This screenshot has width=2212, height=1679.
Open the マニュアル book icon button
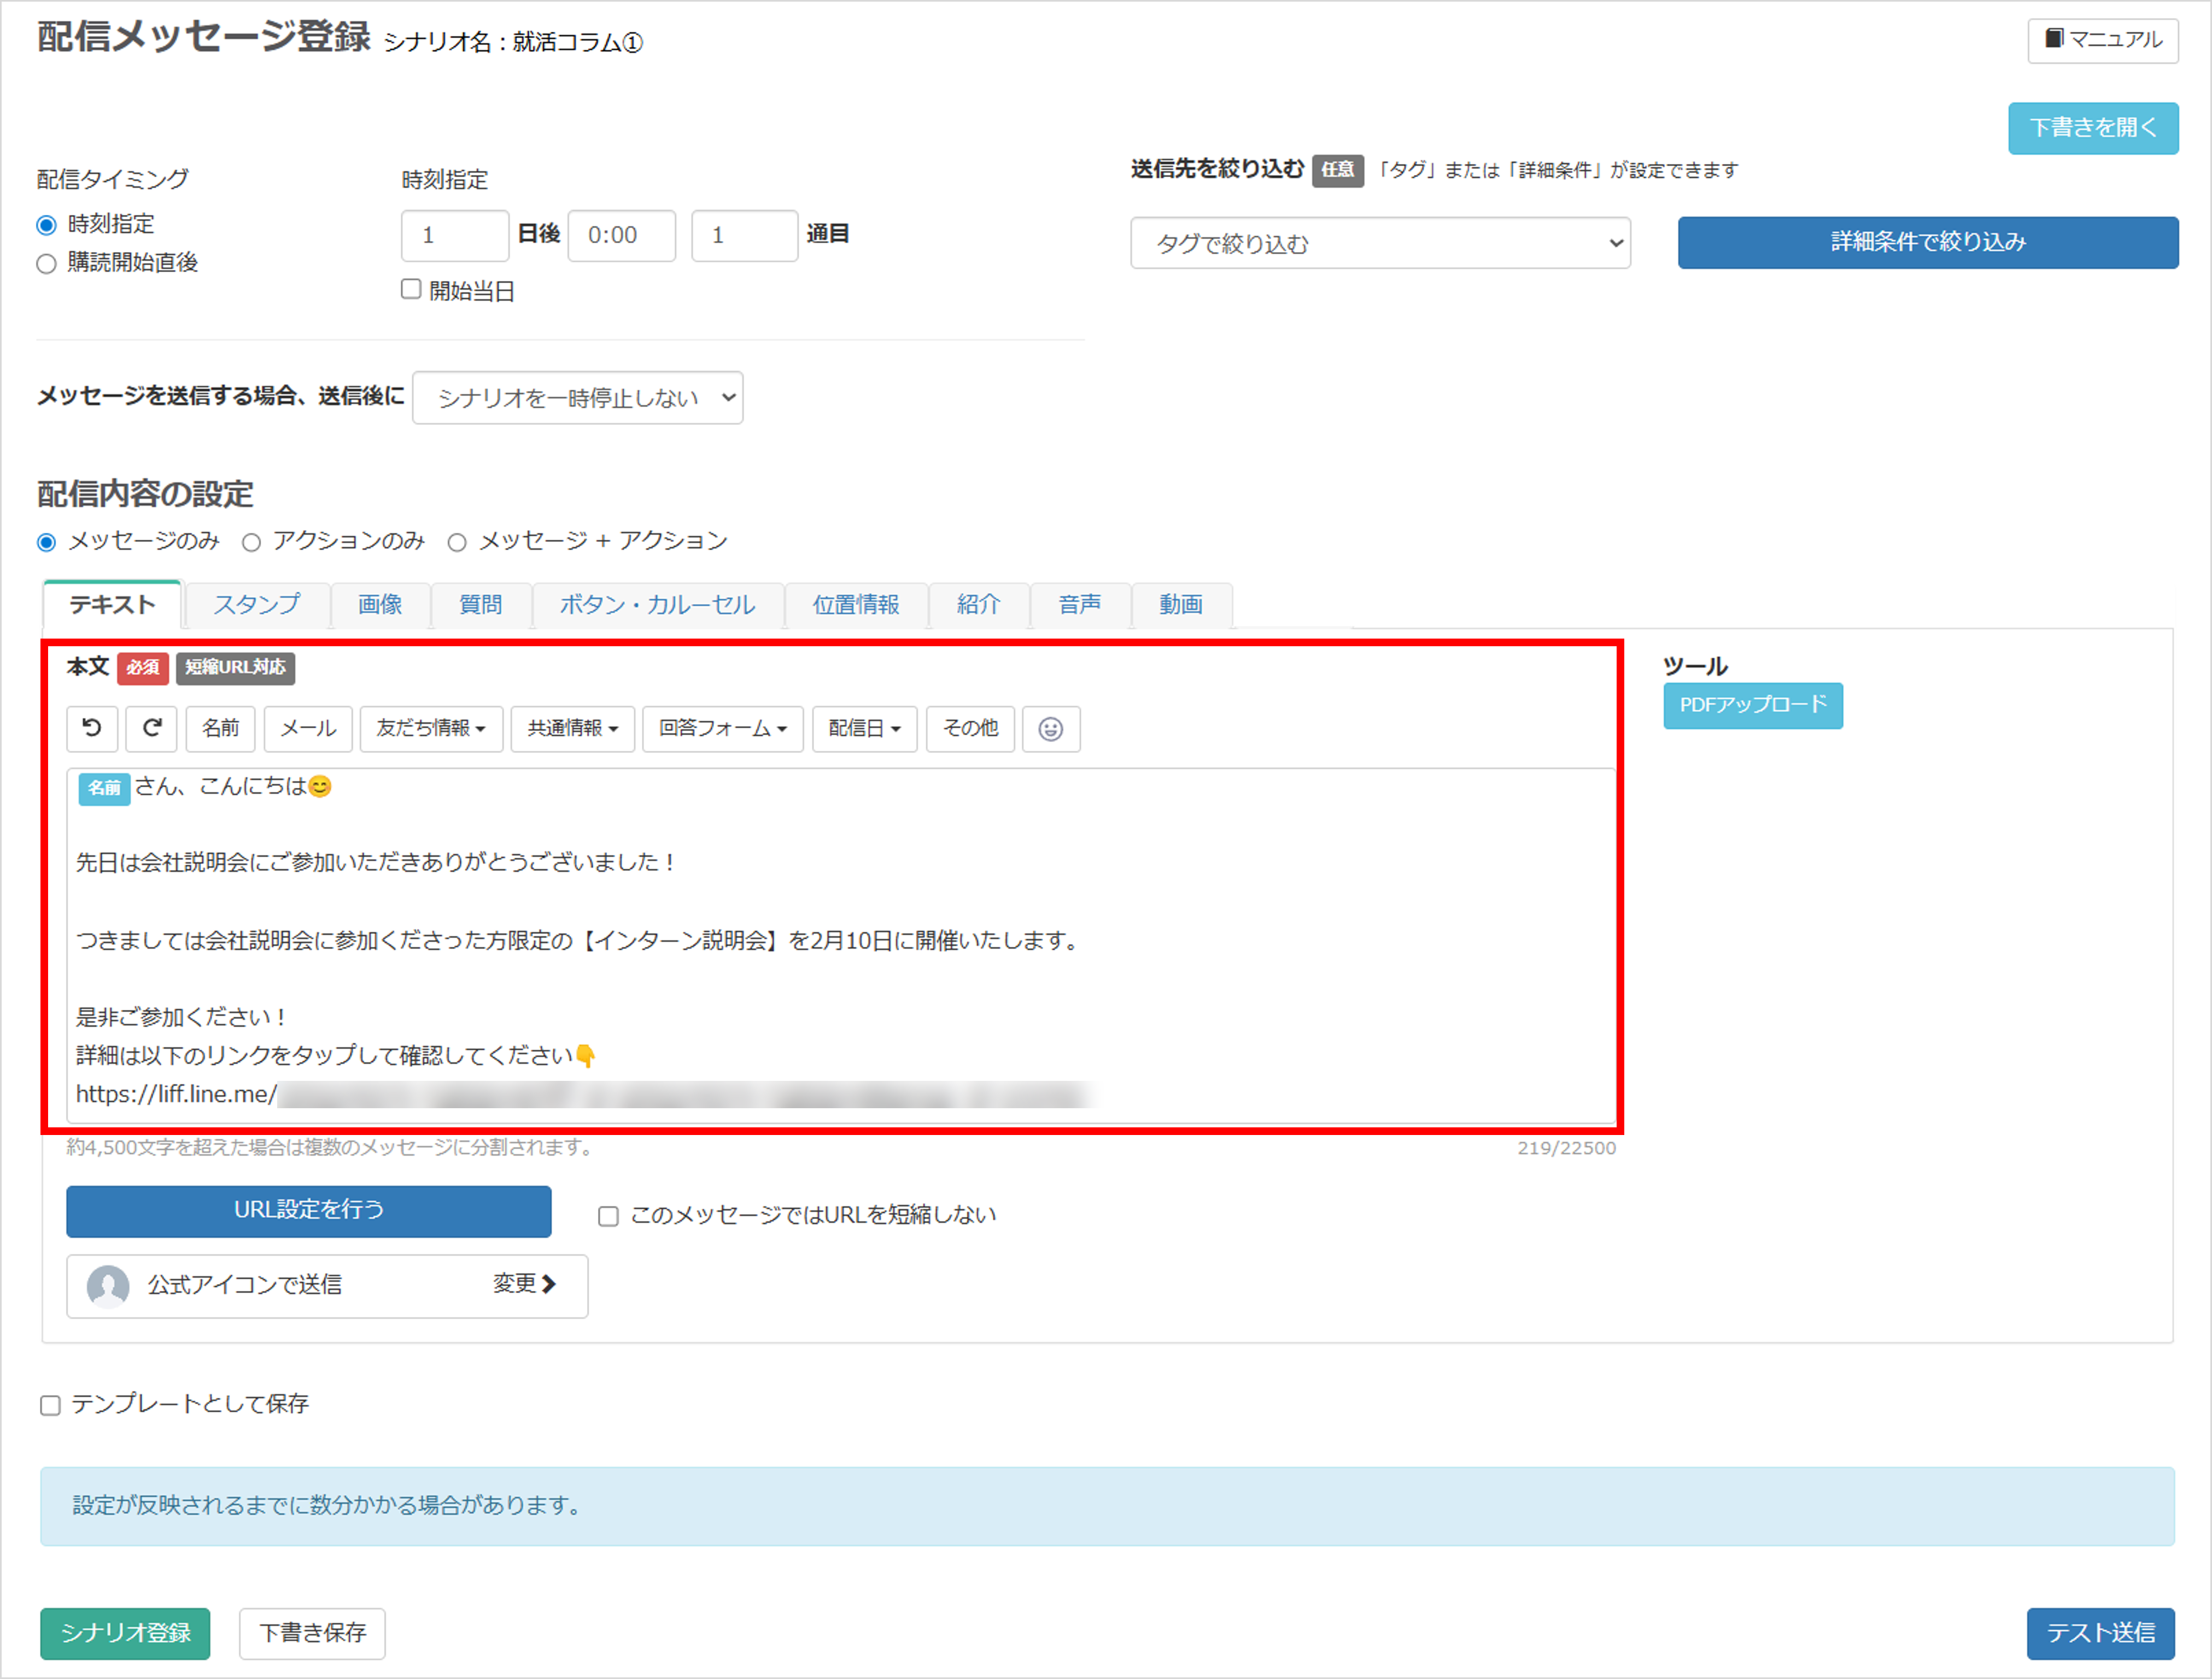[x=2102, y=40]
